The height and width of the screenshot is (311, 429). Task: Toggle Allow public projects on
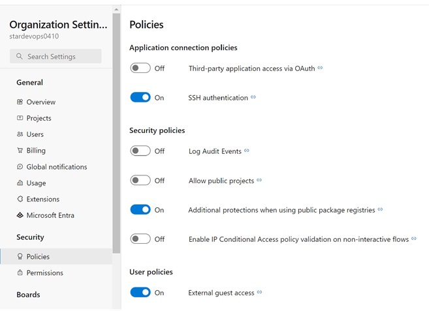[x=140, y=181]
